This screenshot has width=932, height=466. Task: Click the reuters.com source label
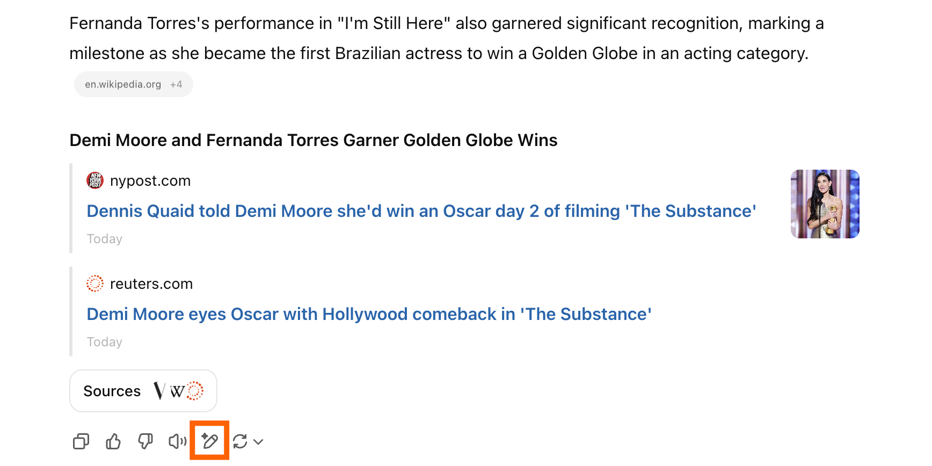click(151, 284)
